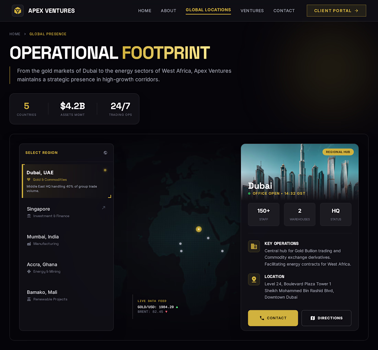Click the breadcrumb chevron separator after Home

tap(25, 34)
